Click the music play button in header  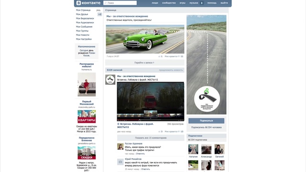tap(202, 3)
